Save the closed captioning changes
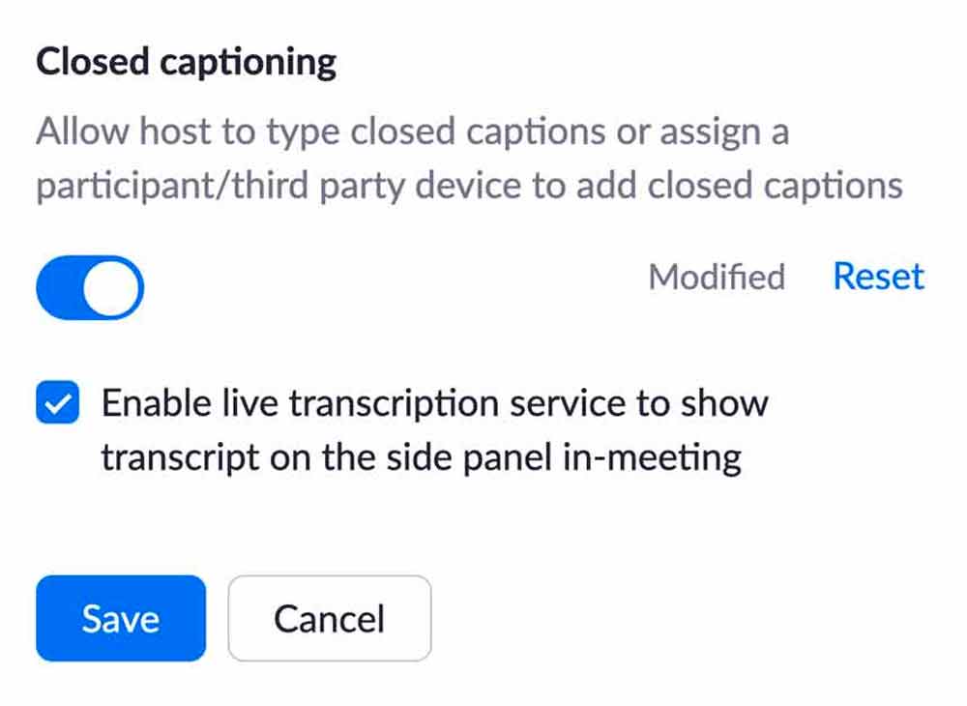 (x=121, y=618)
